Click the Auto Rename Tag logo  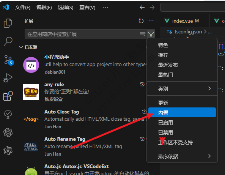pos(31,147)
